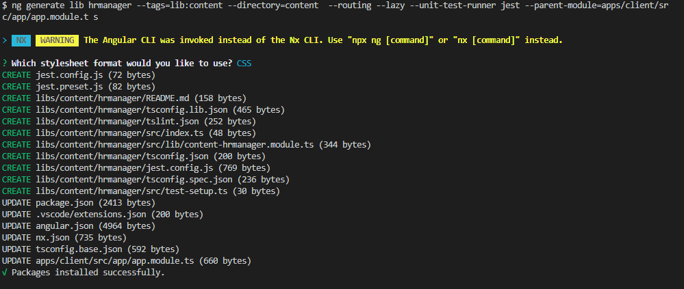Open the updated package.json path

[65, 203]
